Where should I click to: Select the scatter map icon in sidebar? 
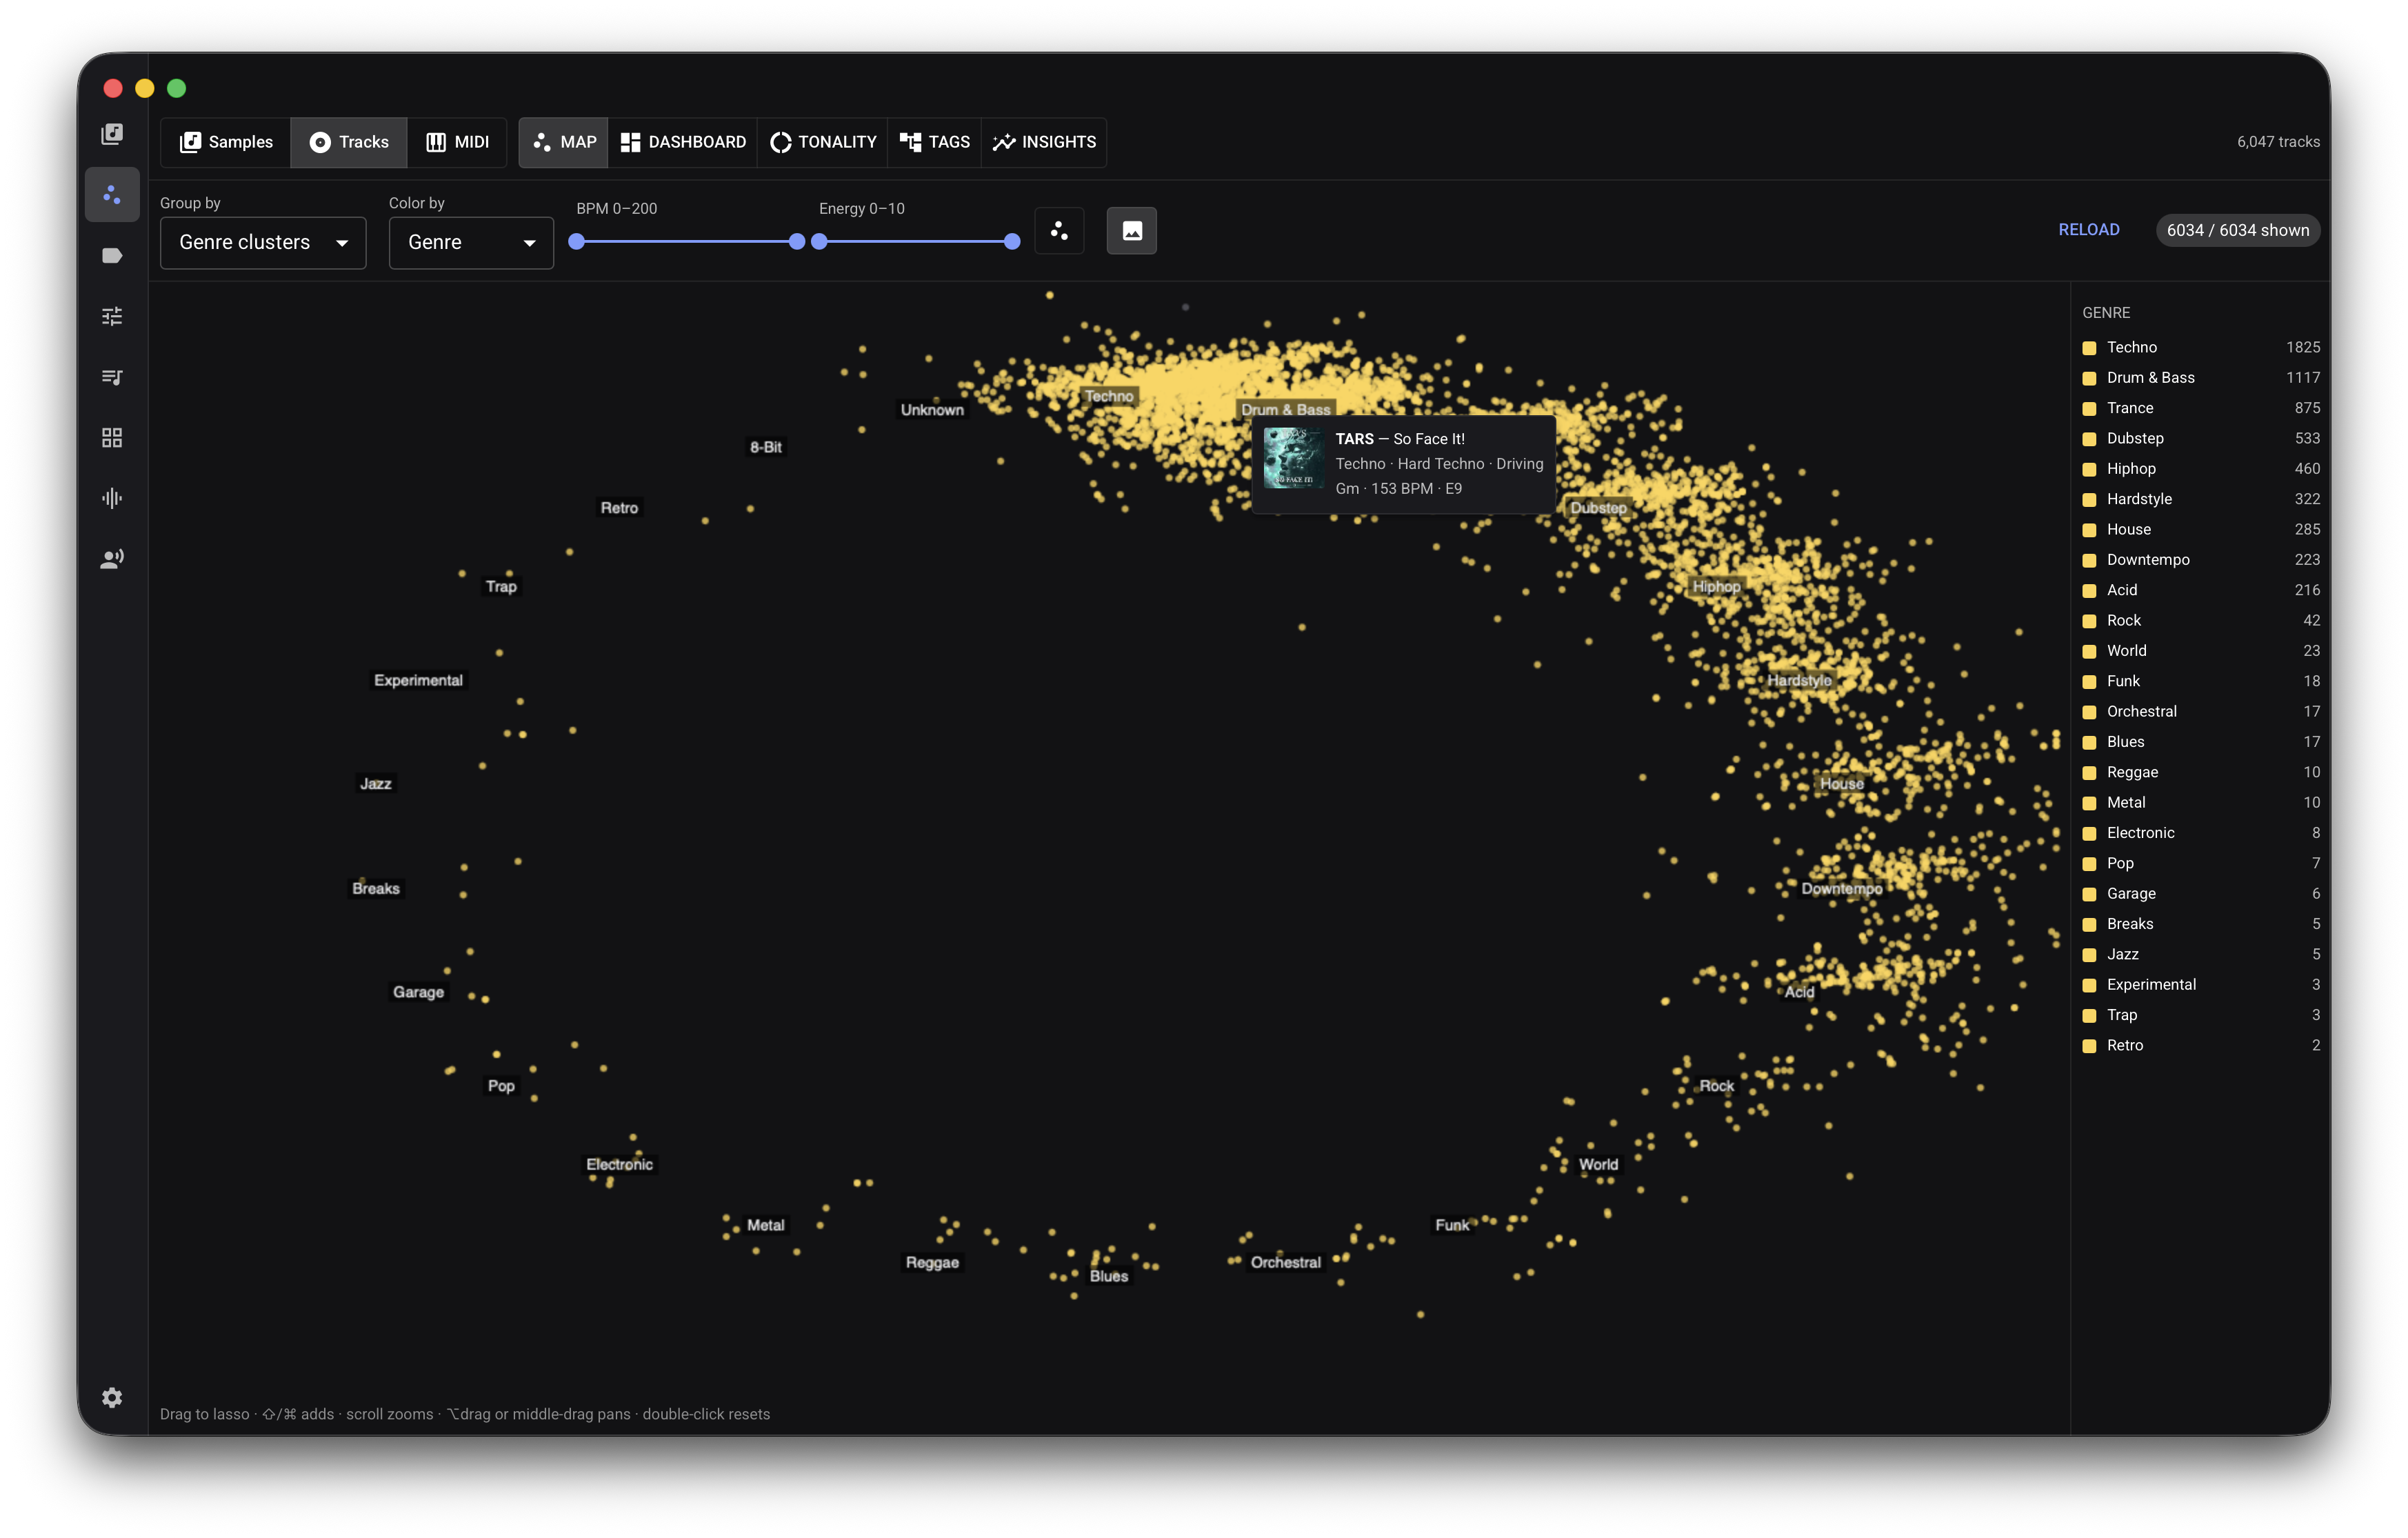pos(112,194)
